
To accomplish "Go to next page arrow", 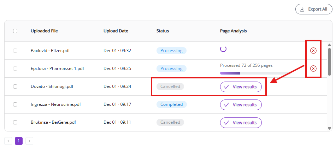I will (29, 141).
